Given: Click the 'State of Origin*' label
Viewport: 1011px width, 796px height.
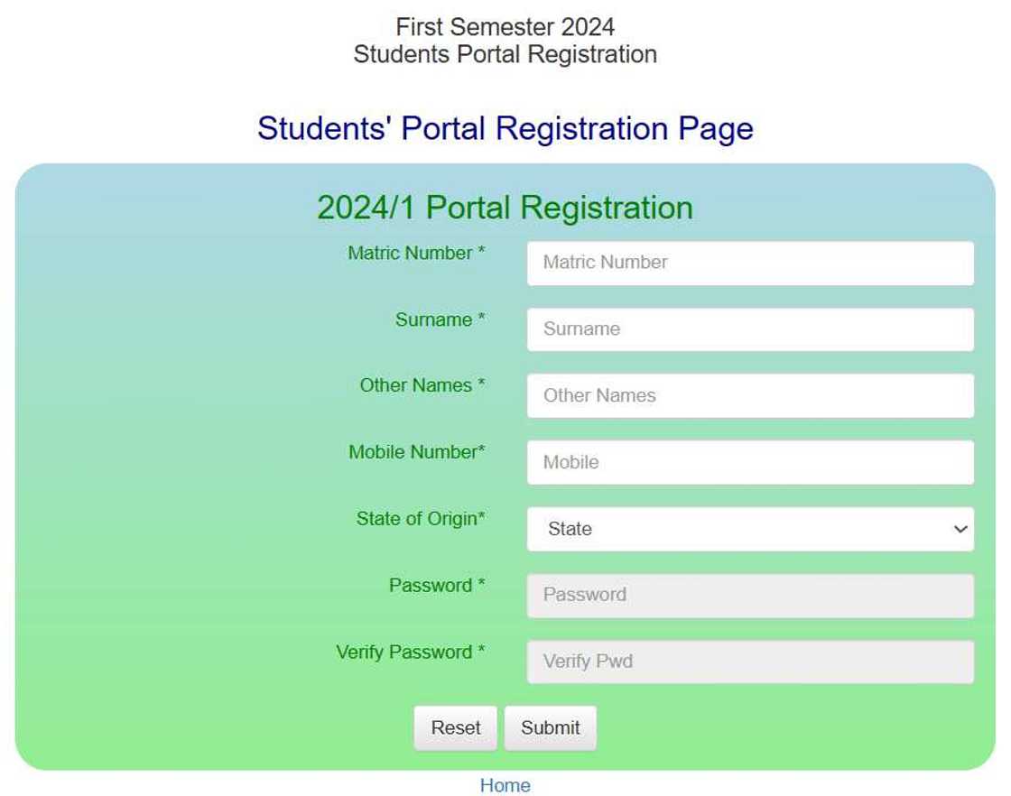Looking at the screenshot, I should point(419,518).
